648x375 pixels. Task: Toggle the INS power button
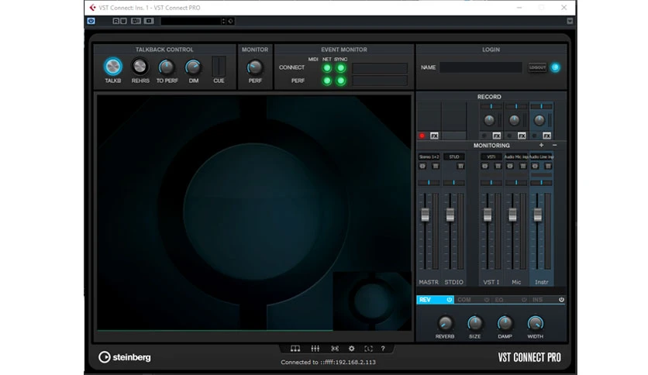coord(561,300)
